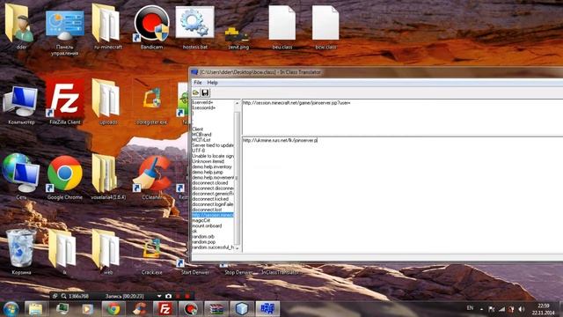Select 'disconnect.closed' in the string list
Viewport: 563px width, 317px height.
coord(210,183)
